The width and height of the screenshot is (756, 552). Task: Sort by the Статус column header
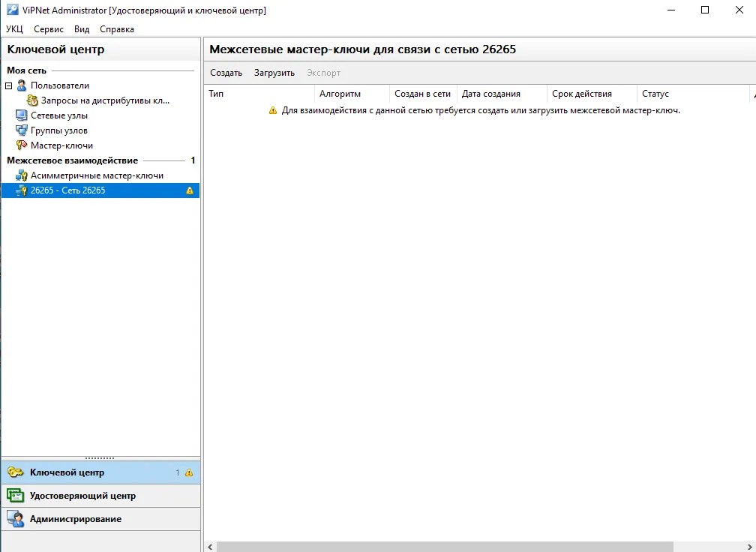(693, 94)
